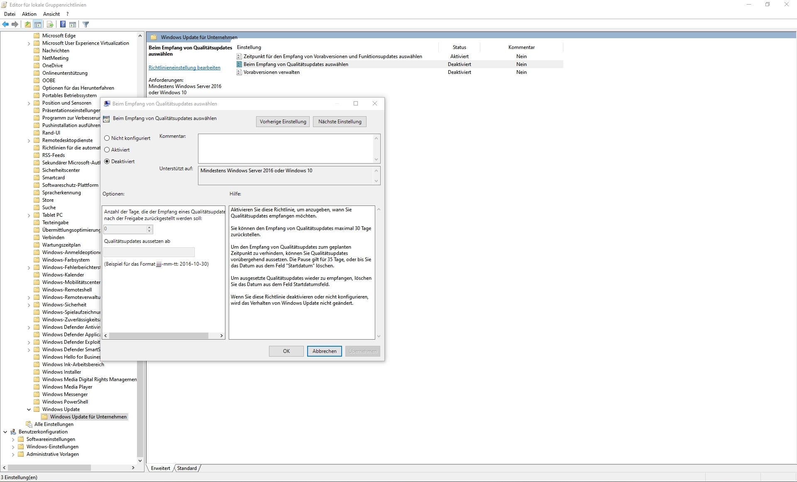Click the options horizontal scrollbar thumb

[159, 336]
